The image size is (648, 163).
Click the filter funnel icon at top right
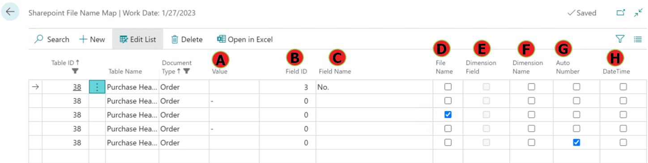[x=620, y=39]
